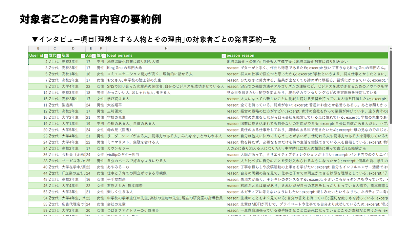Select column E header

(x=91, y=49)
